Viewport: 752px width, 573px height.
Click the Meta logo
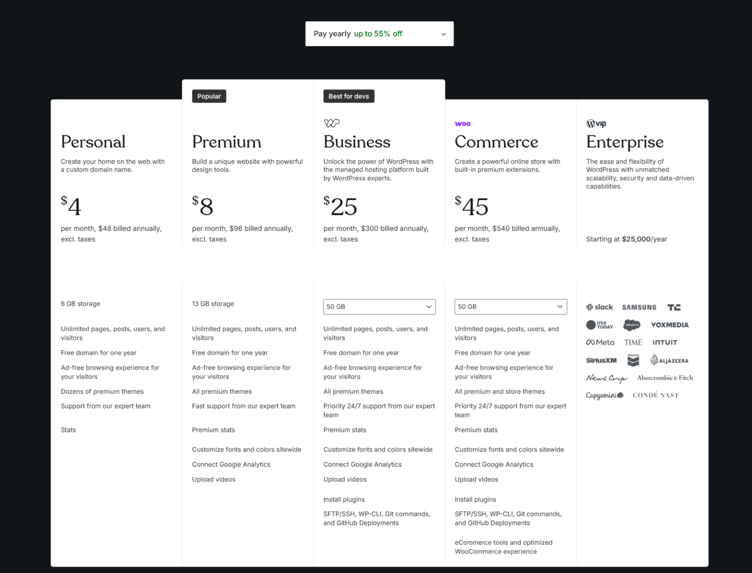[x=600, y=342]
